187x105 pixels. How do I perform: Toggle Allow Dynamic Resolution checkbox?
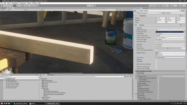point(156,64)
